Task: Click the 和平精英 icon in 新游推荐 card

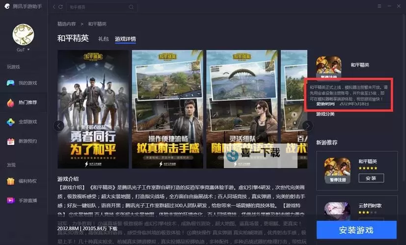Action: (337, 171)
